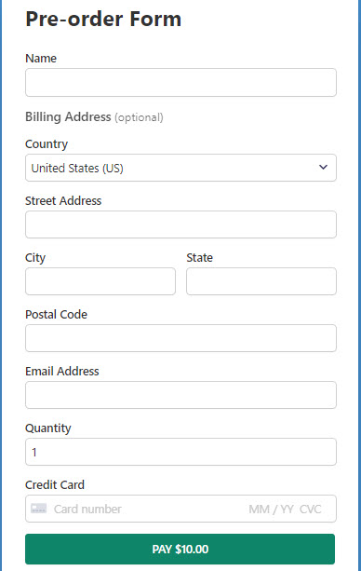
Task: Click the Postal Code label
Action: 57,314
